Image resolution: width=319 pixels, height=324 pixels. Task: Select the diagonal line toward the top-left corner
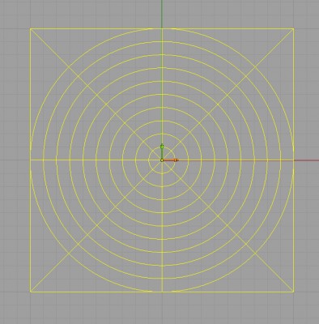click(x=96, y=94)
